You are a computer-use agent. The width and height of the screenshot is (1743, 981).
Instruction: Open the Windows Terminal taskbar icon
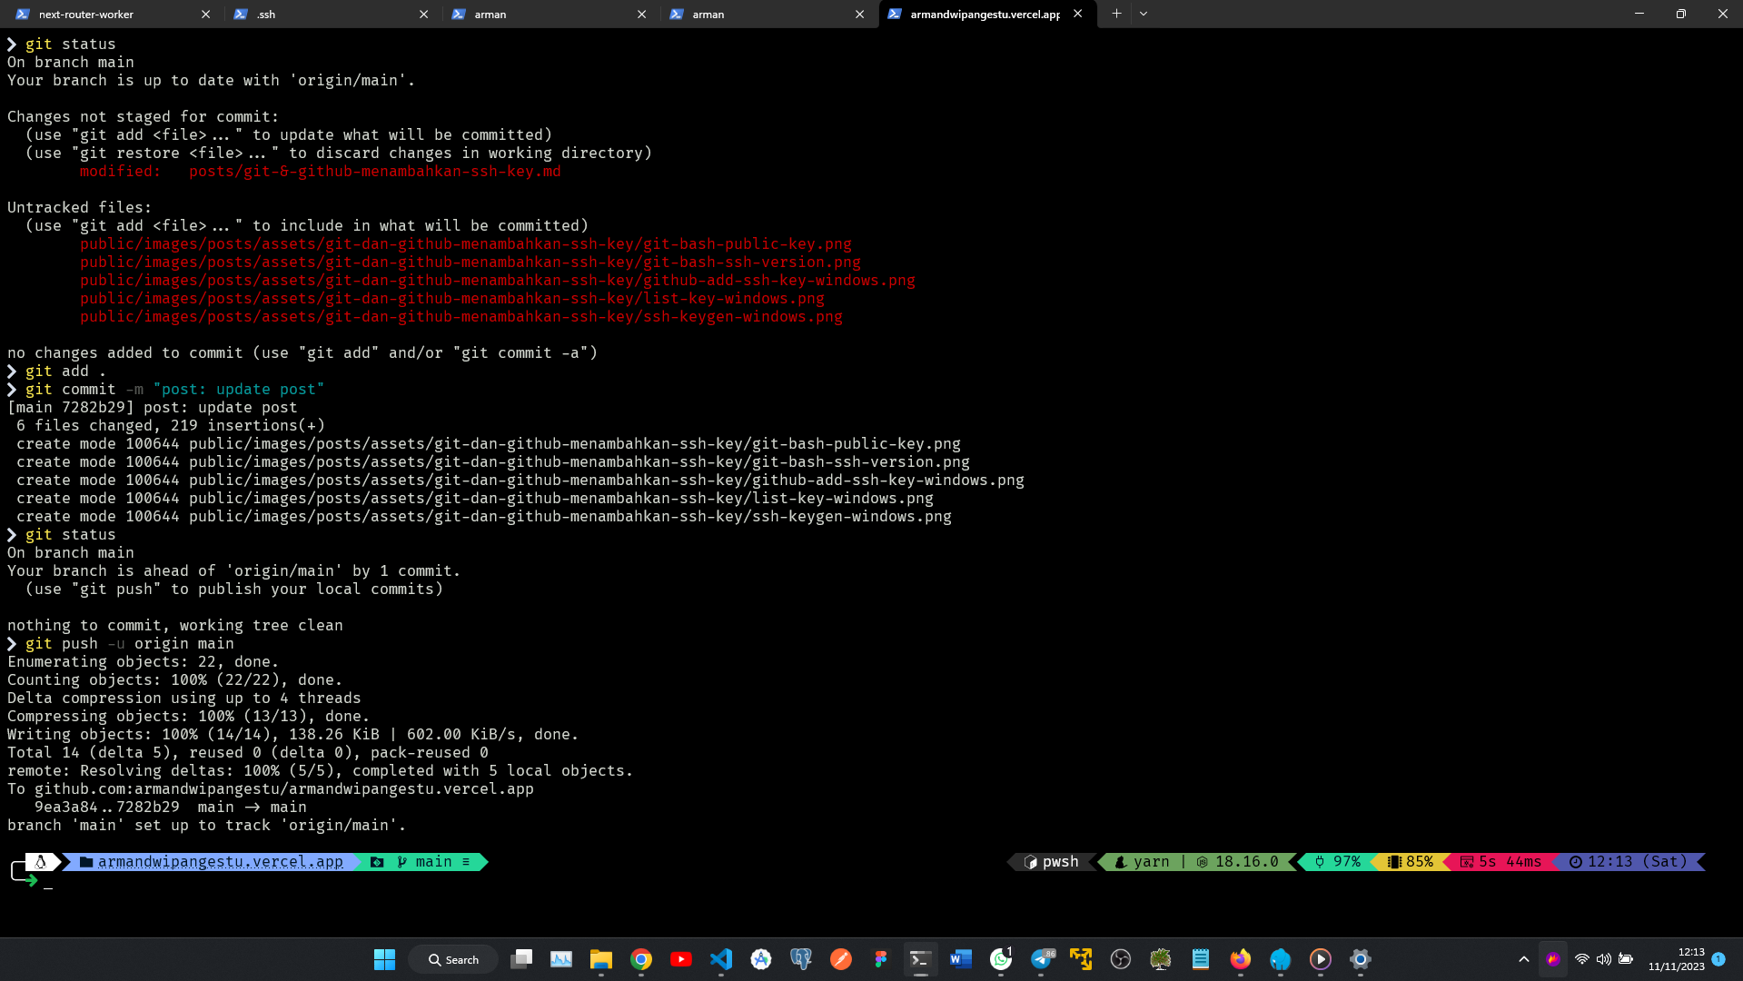[x=919, y=959]
